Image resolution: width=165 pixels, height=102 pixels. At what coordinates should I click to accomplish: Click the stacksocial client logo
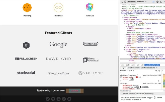coord(26,73)
